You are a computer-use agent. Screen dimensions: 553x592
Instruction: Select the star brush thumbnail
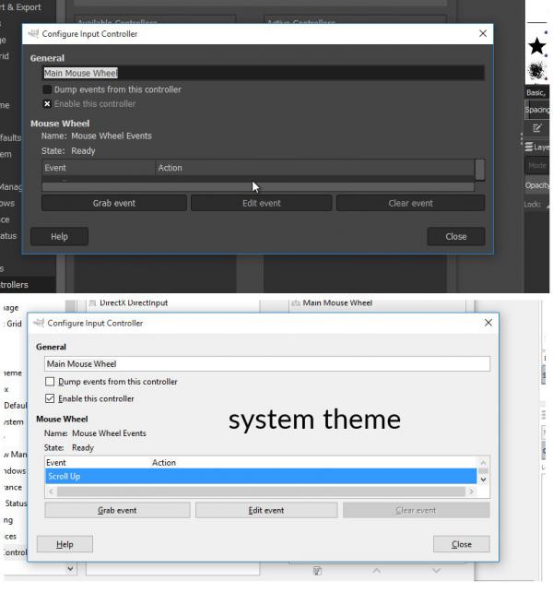536,46
